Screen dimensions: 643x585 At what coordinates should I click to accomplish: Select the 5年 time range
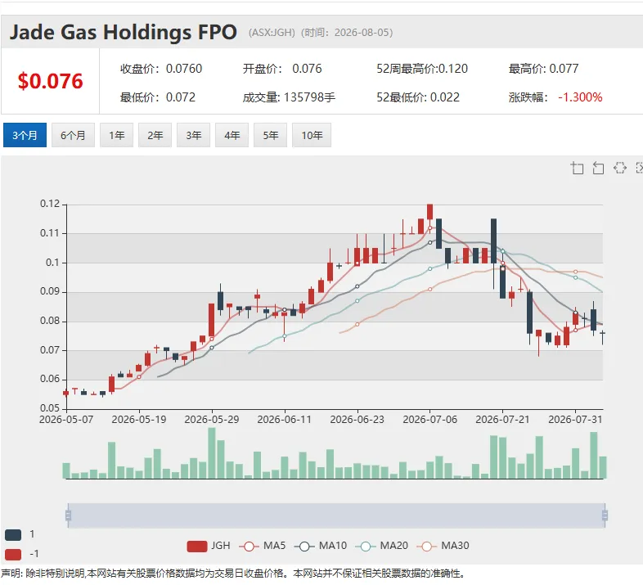coord(270,135)
